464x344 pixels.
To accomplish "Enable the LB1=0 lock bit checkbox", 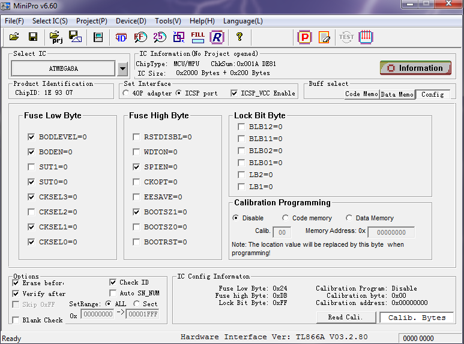I will coord(241,187).
